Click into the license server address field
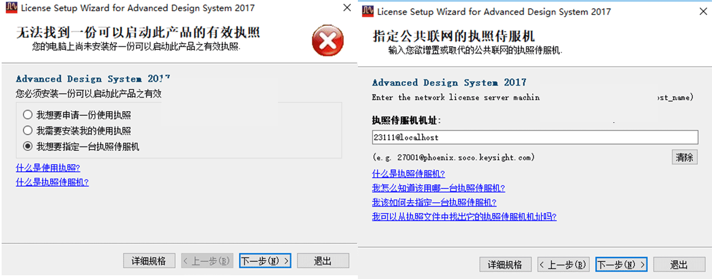 [x=534, y=137]
